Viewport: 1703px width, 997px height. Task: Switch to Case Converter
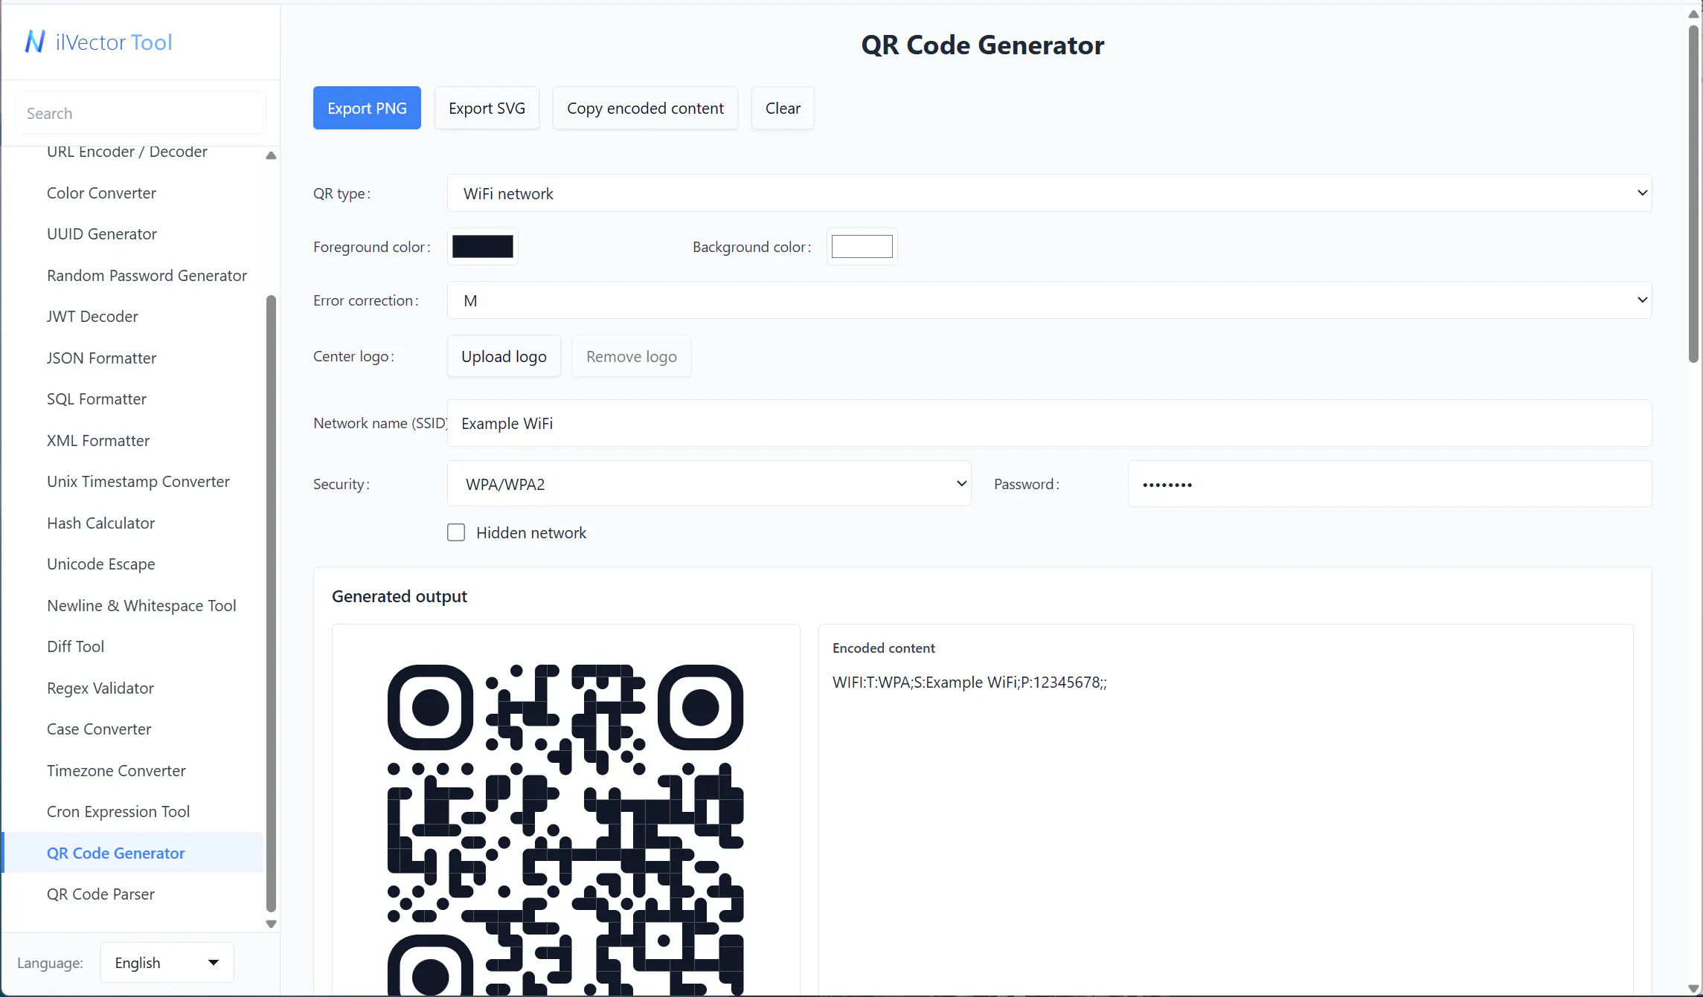pos(99,729)
